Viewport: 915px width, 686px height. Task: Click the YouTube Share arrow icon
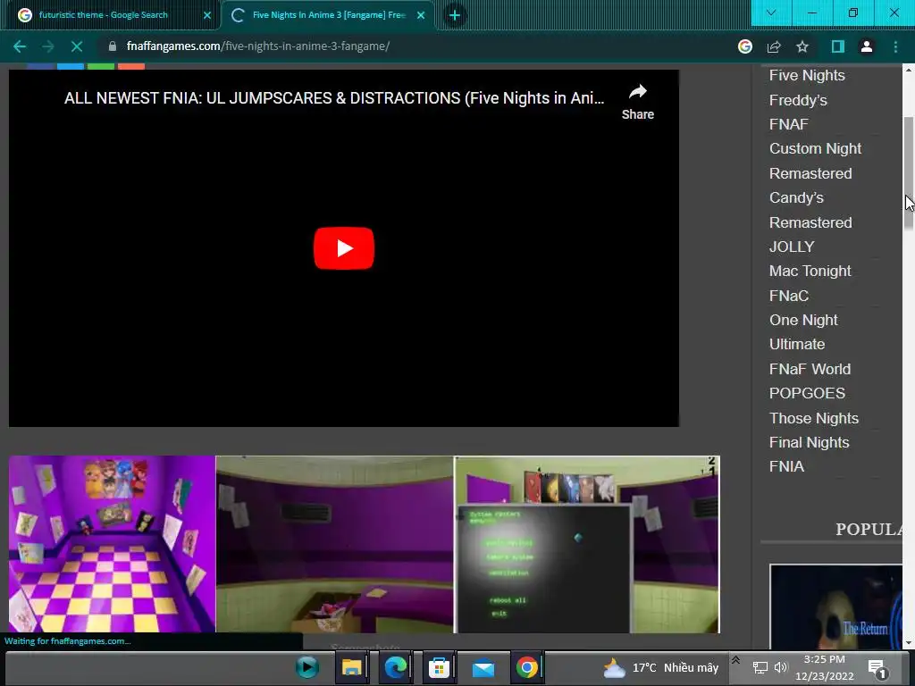tap(638, 101)
